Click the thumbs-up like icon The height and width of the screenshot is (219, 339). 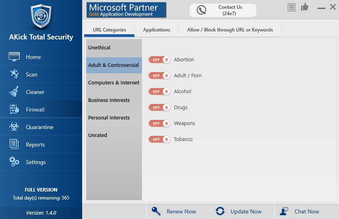tap(305, 7)
